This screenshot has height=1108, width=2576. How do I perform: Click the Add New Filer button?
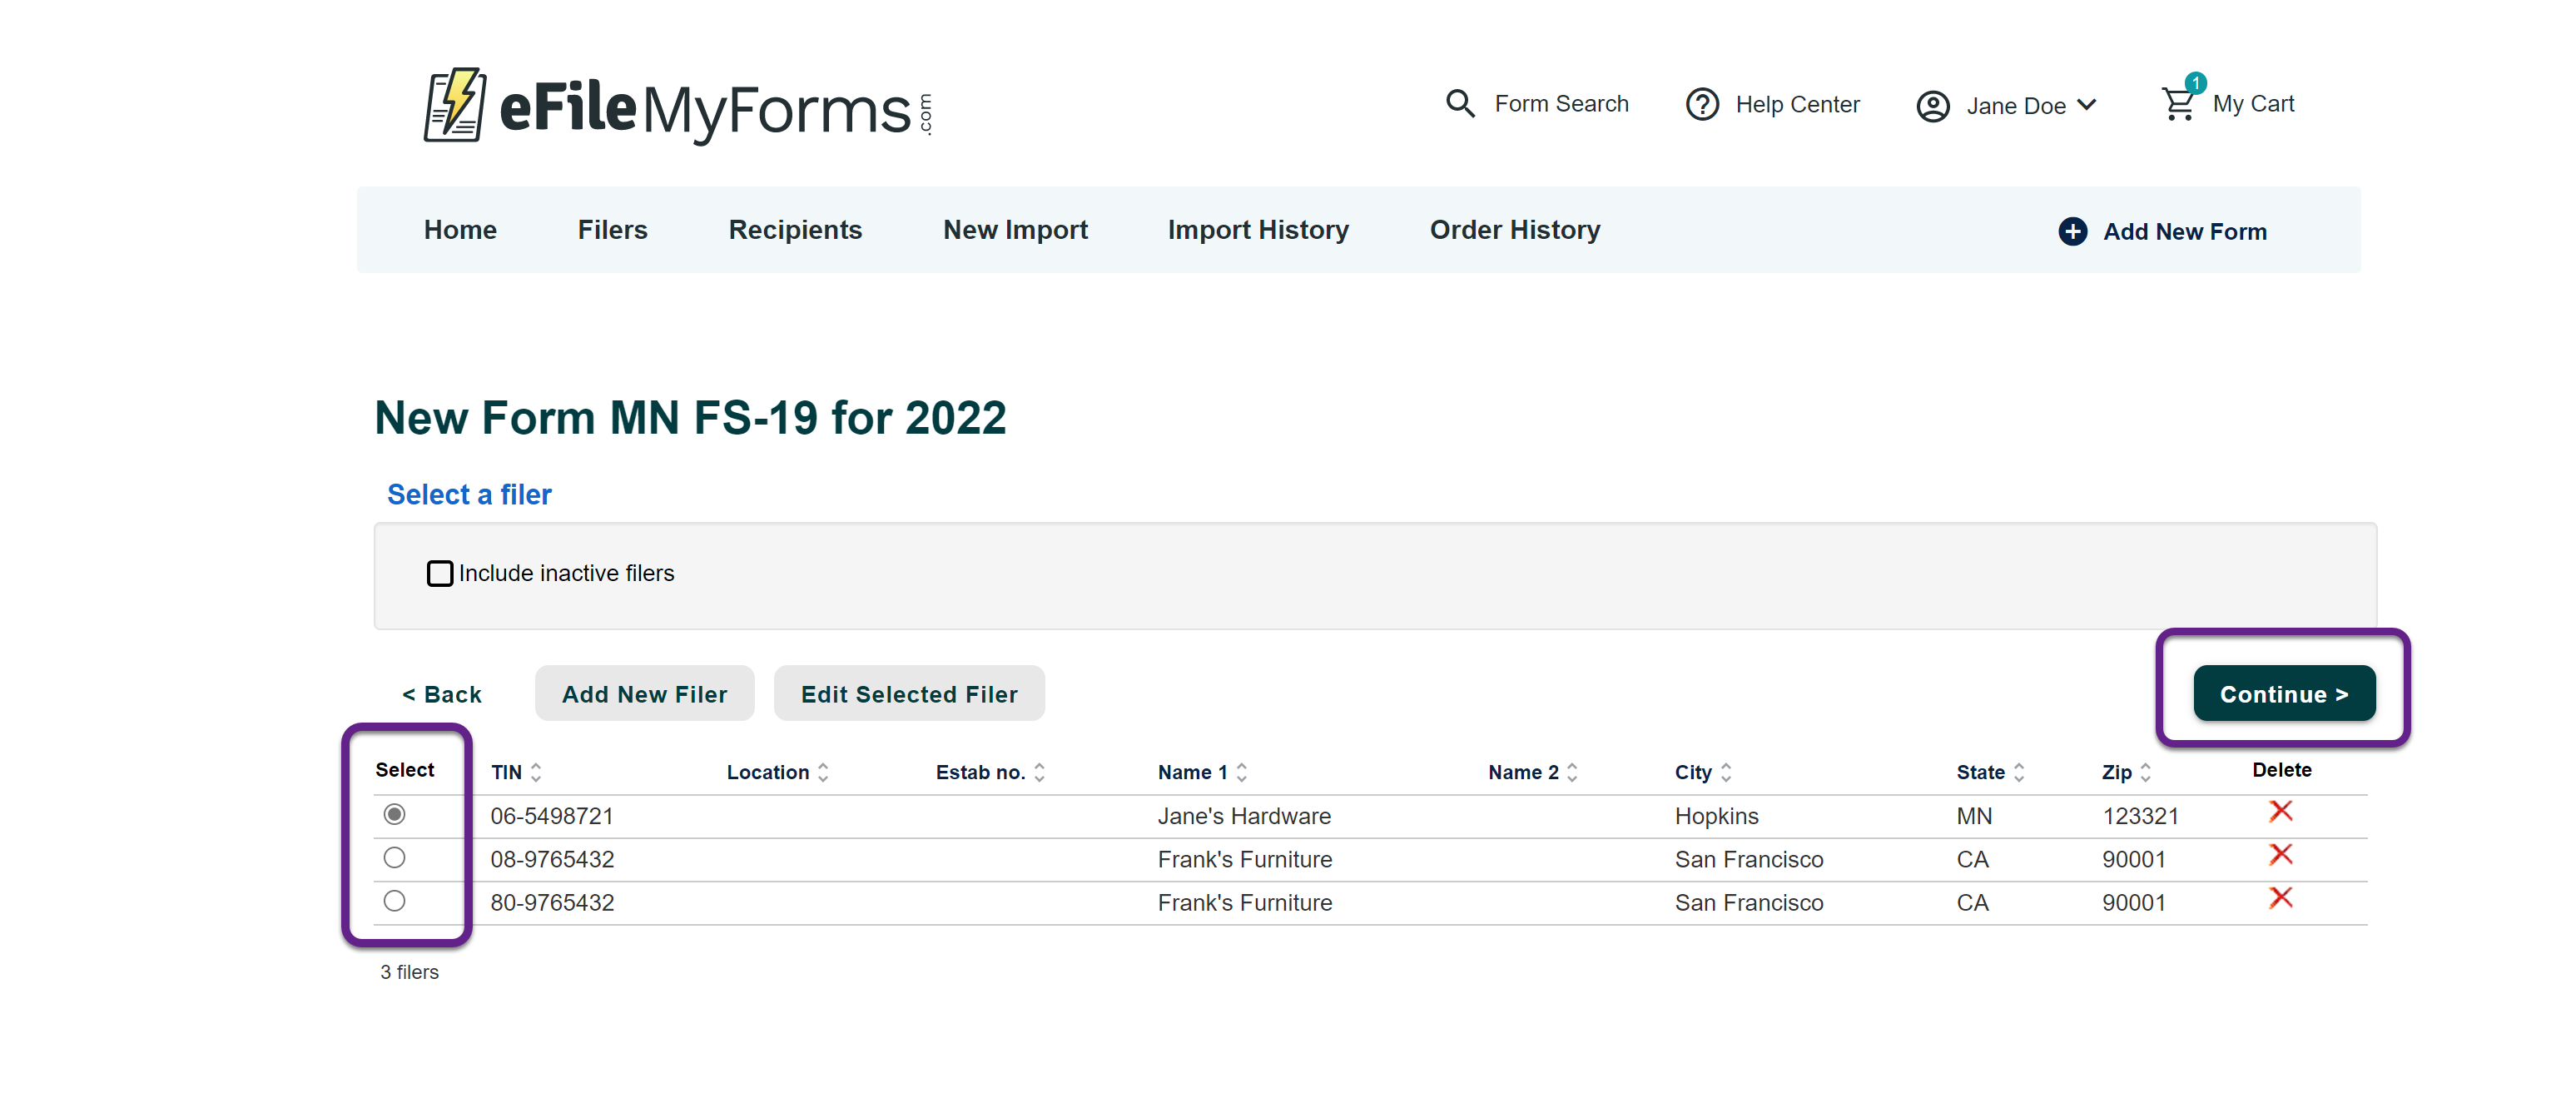(x=644, y=694)
